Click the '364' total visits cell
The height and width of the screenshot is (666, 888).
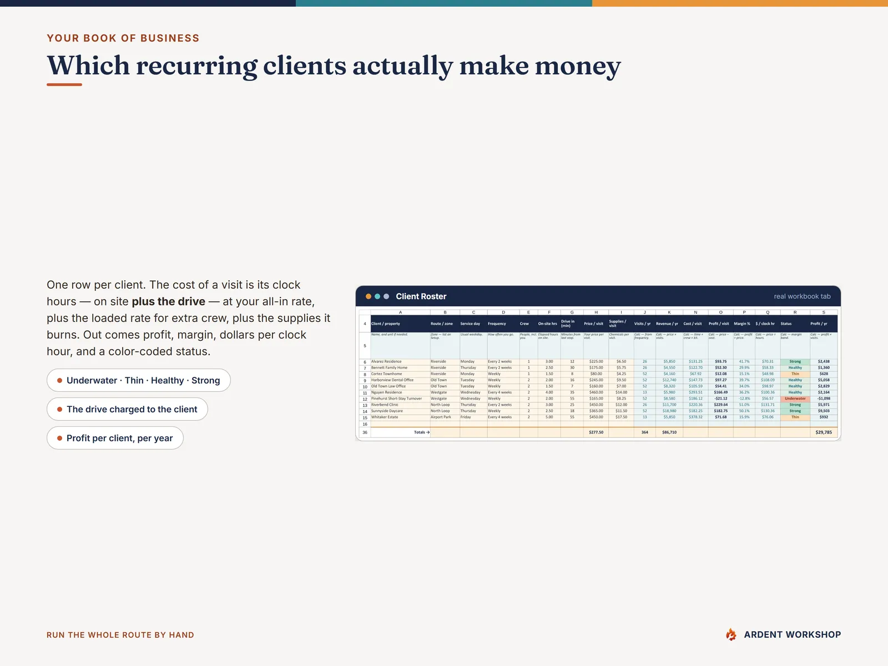pos(644,432)
